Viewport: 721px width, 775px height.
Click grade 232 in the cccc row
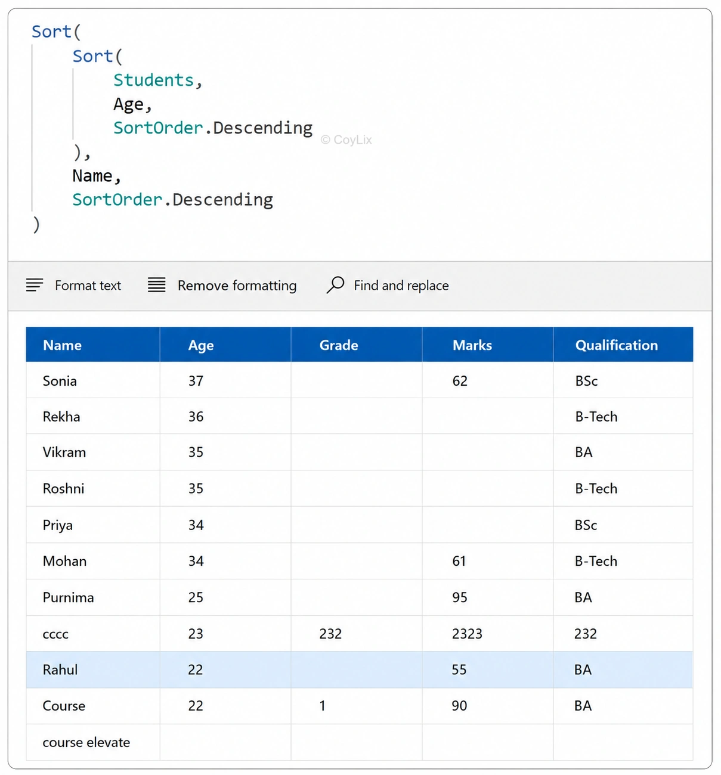[x=330, y=634]
